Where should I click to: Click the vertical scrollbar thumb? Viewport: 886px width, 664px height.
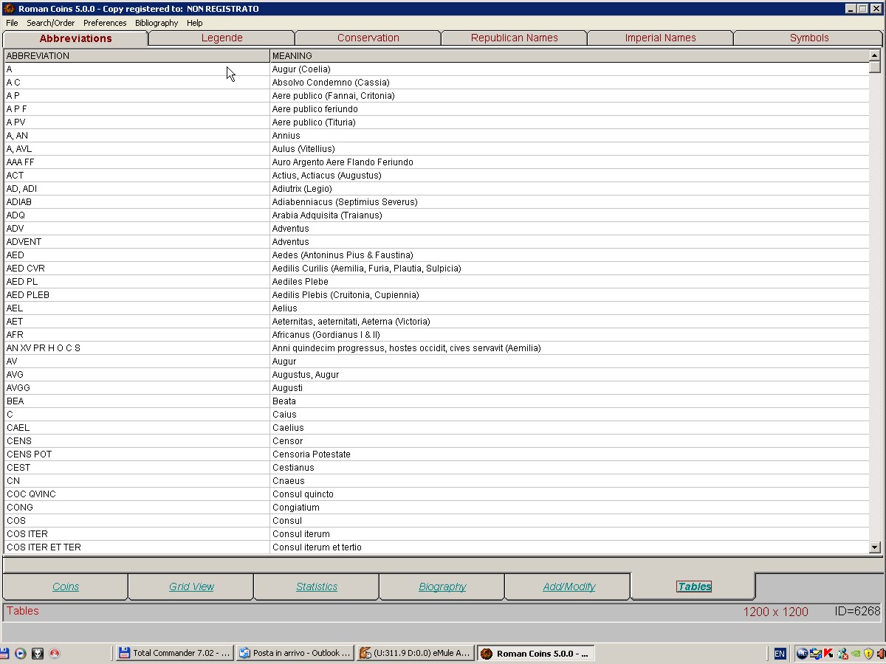click(x=875, y=67)
